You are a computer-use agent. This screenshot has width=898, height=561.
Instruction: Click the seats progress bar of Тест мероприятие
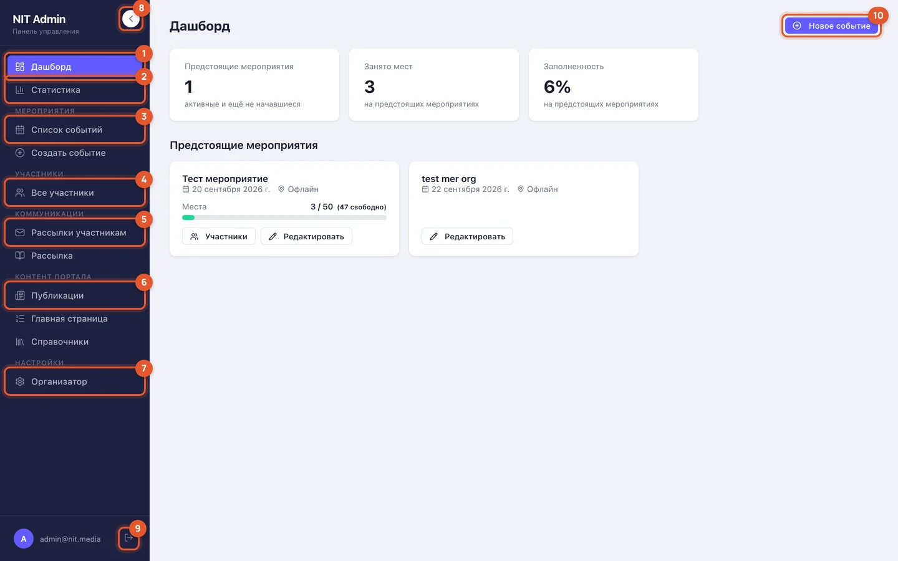click(x=284, y=218)
